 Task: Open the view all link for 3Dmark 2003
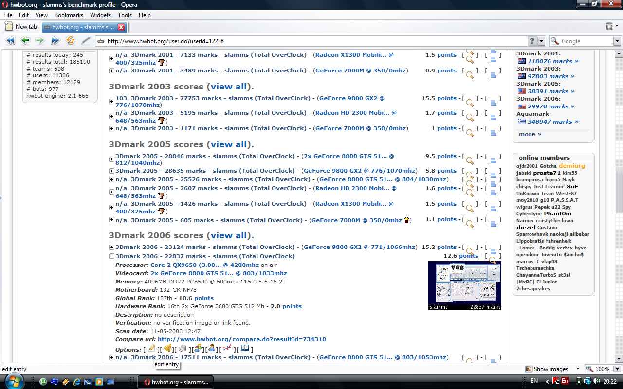tap(228, 87)
